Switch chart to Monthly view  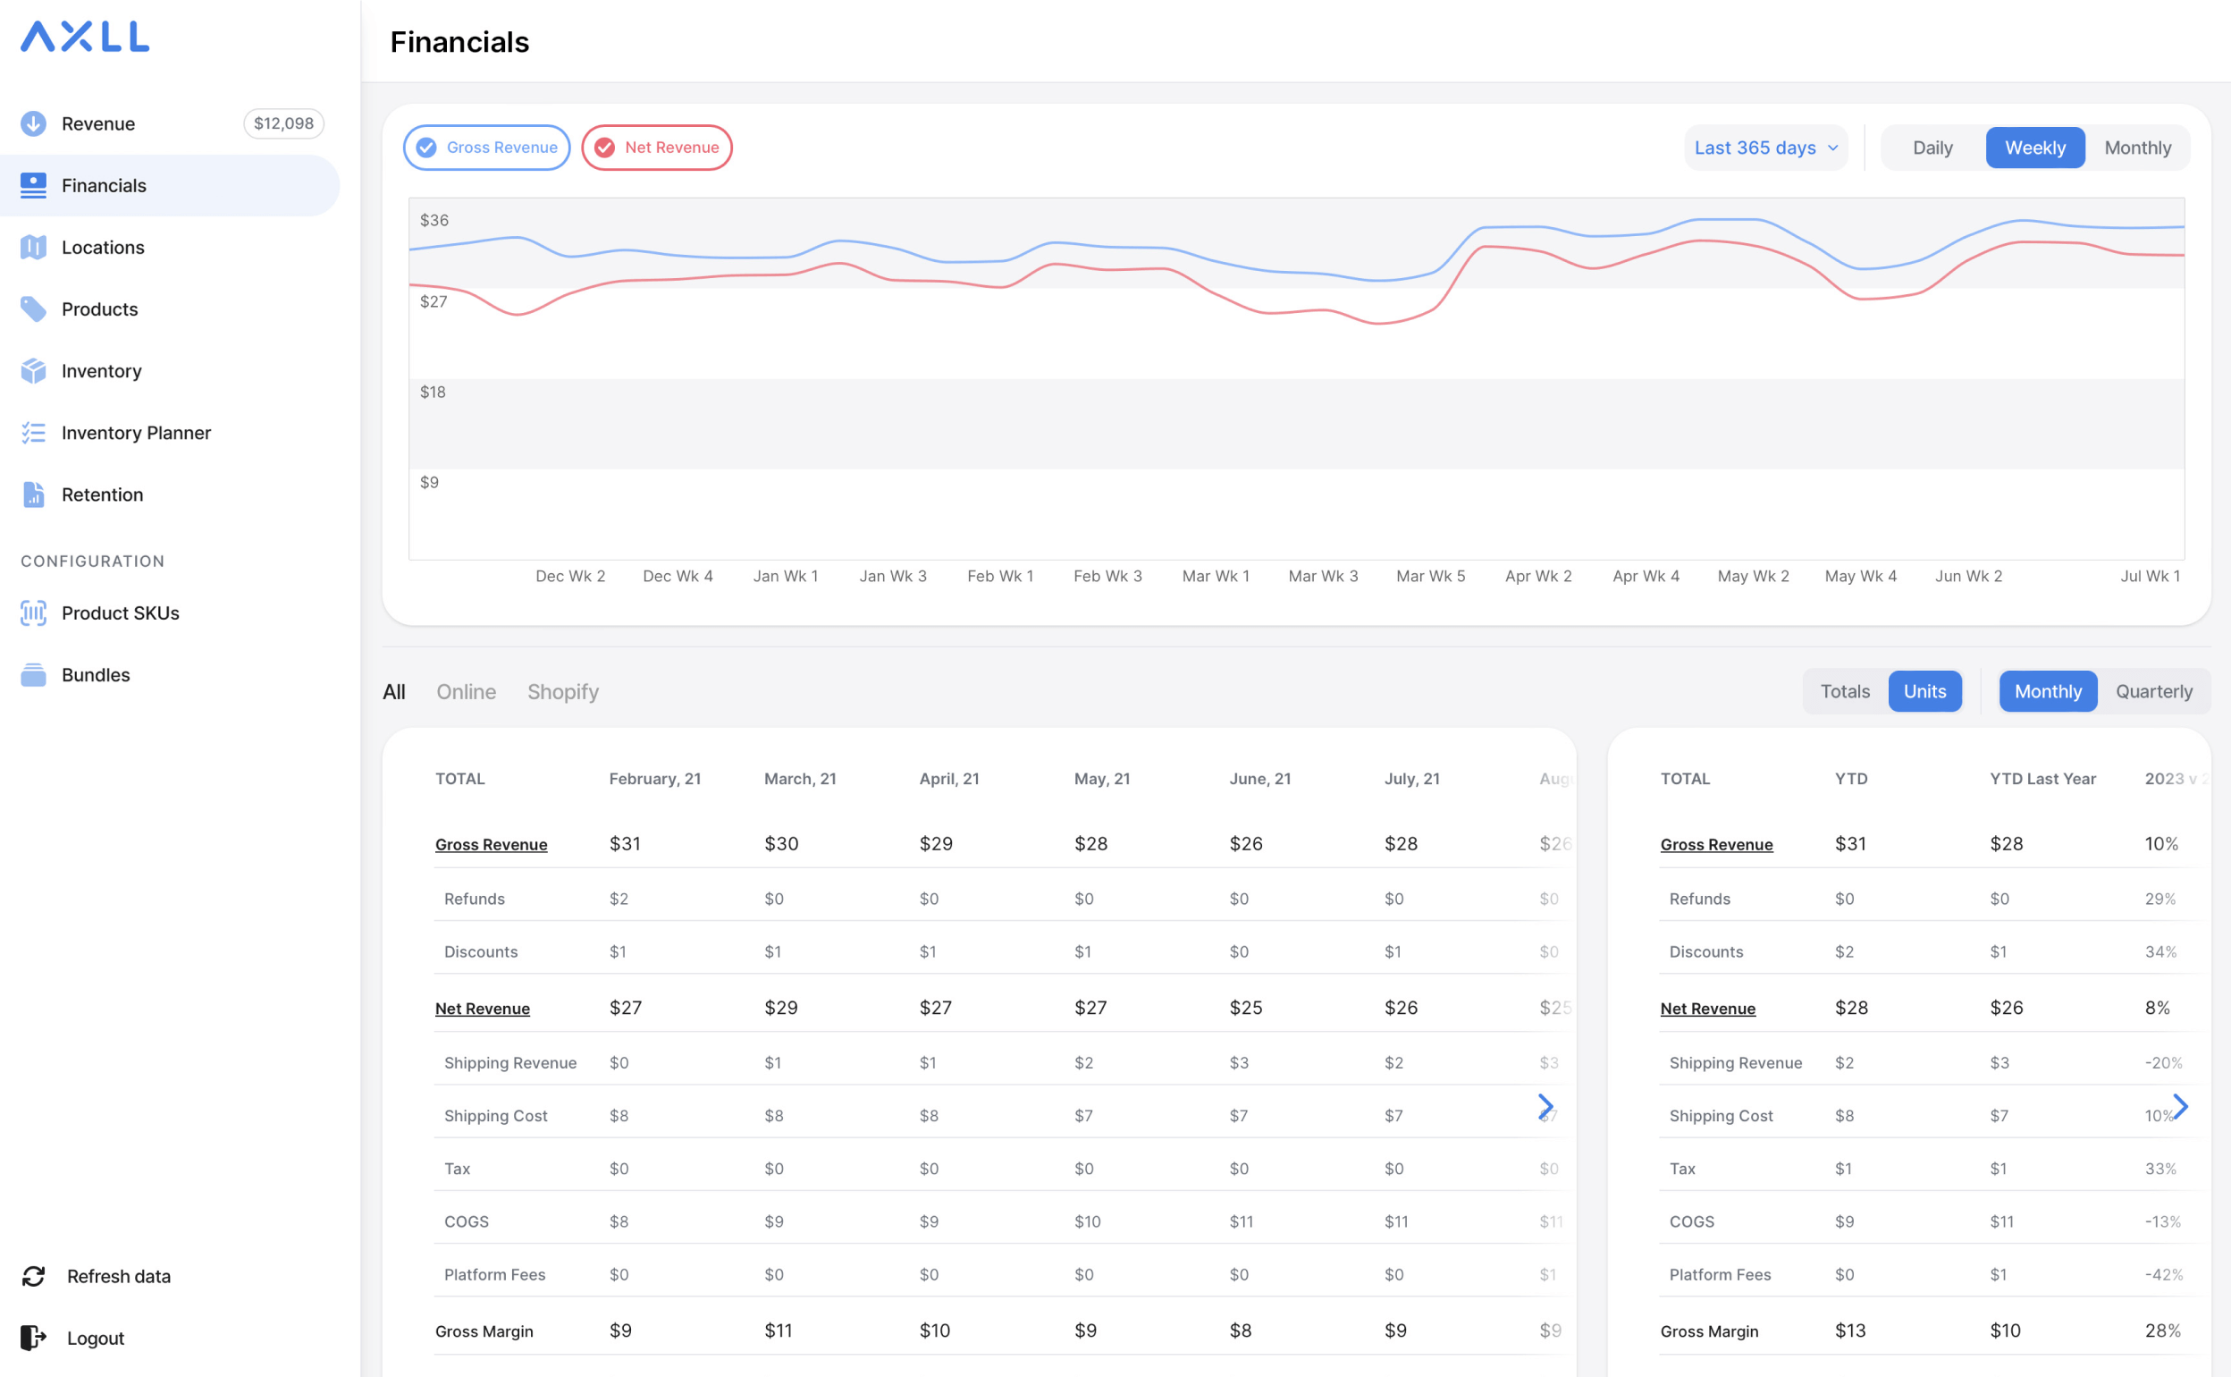tap(2138, 148)
